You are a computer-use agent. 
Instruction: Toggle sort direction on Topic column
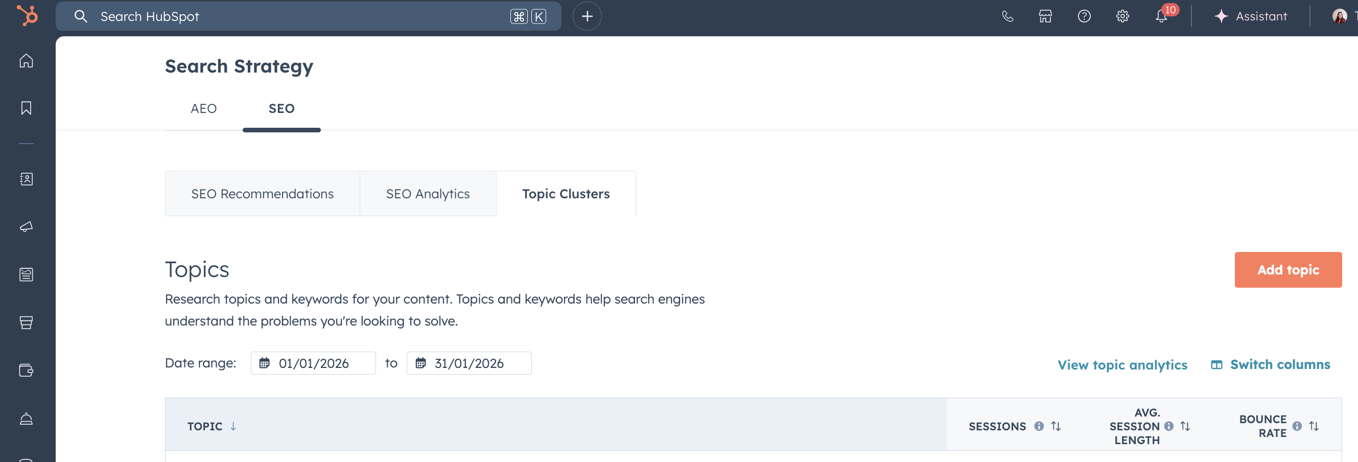(x=233, y=426)
